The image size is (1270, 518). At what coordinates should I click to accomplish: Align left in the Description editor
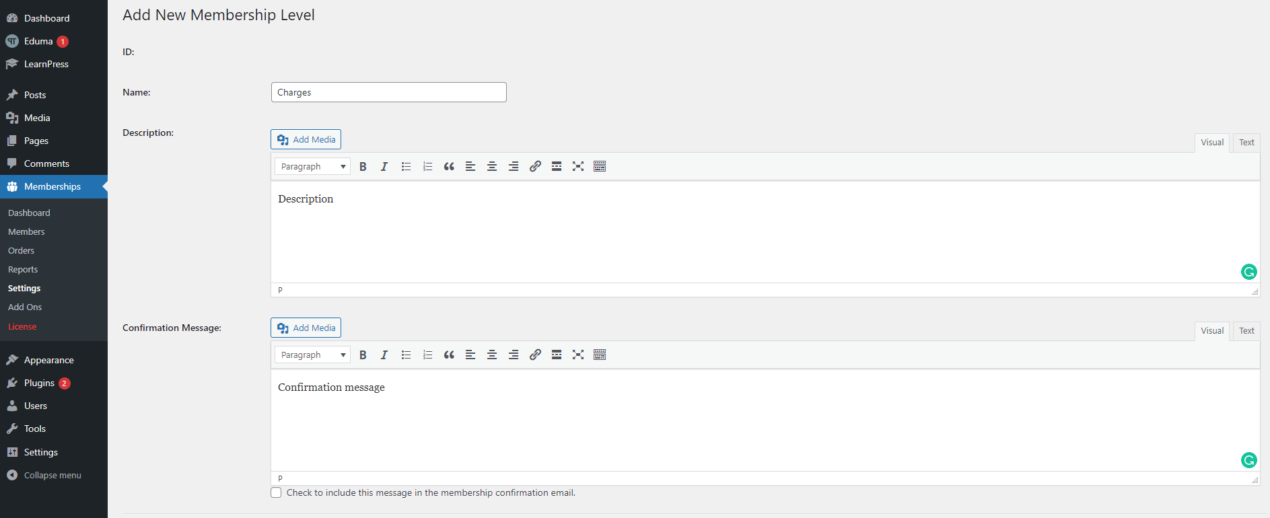point(470,166)
